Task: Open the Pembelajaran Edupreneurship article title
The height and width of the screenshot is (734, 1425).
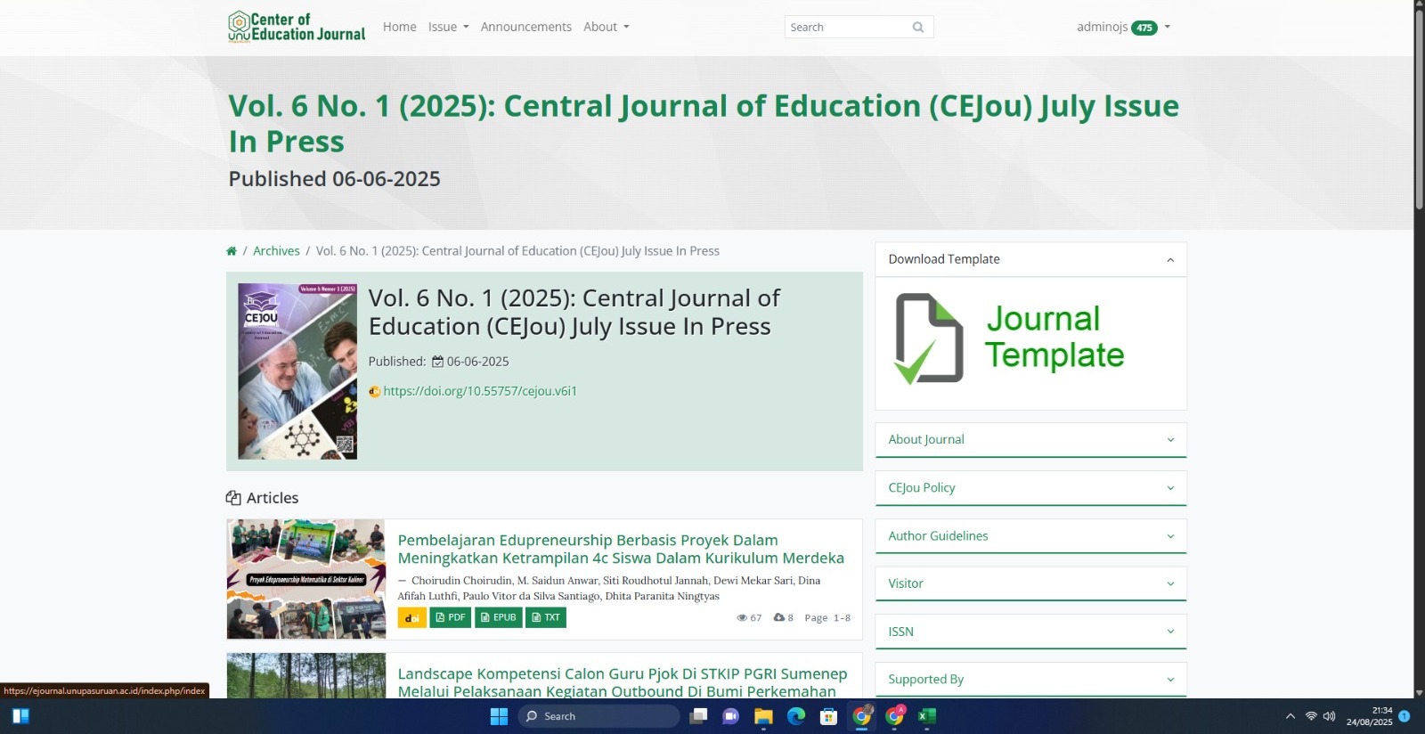Action: (x=621, y=549)
